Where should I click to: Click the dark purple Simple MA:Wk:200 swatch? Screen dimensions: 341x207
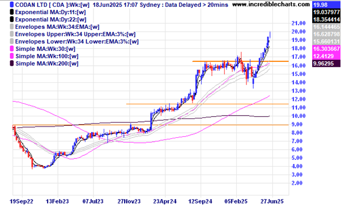[x=12, y=64]
